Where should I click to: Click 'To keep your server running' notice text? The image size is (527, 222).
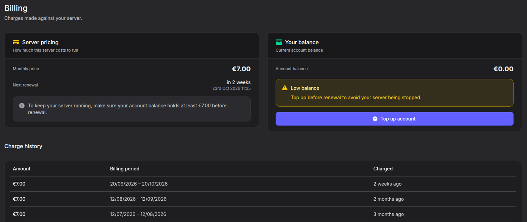(x=127, y=109)
